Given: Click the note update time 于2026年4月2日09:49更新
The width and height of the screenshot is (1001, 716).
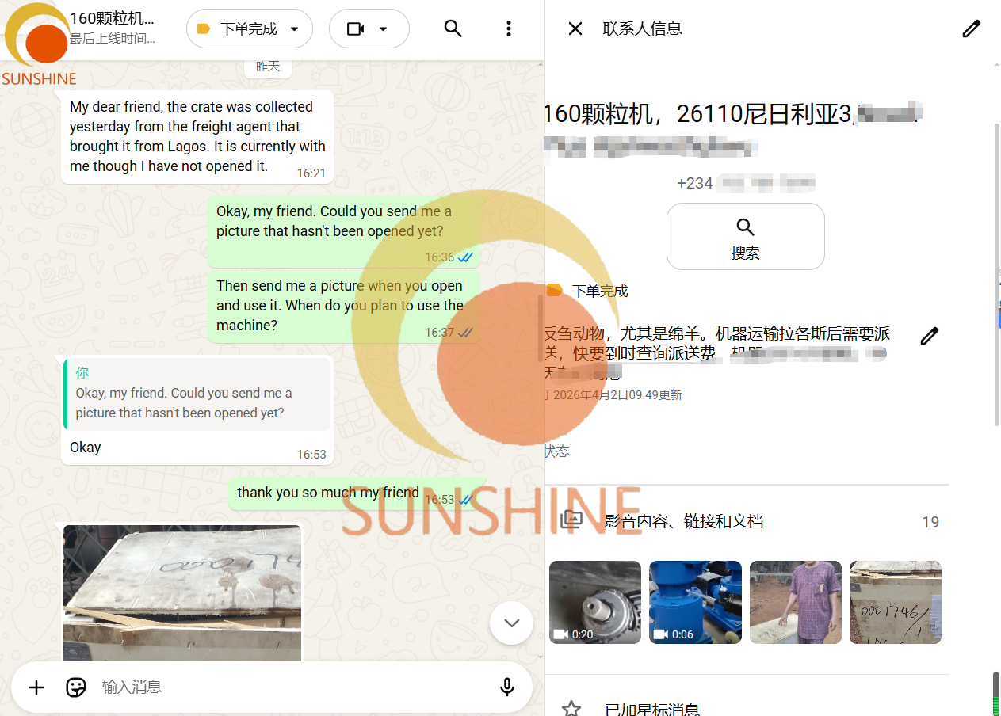Looking at the screenshot, I should pos(613,394).
